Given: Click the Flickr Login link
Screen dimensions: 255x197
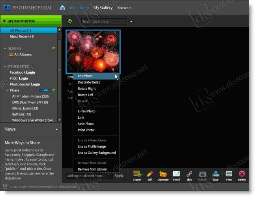Looking at the screenshot, I should tap(23, 78).
